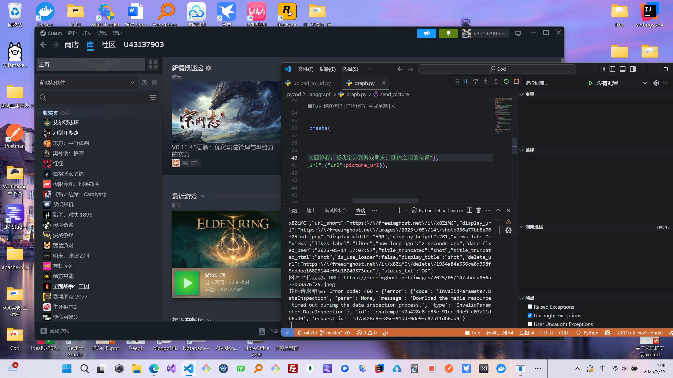Switch Steam library to grid view icon
Viewport: 673px width, 378px height.
(x=153, y=64)
